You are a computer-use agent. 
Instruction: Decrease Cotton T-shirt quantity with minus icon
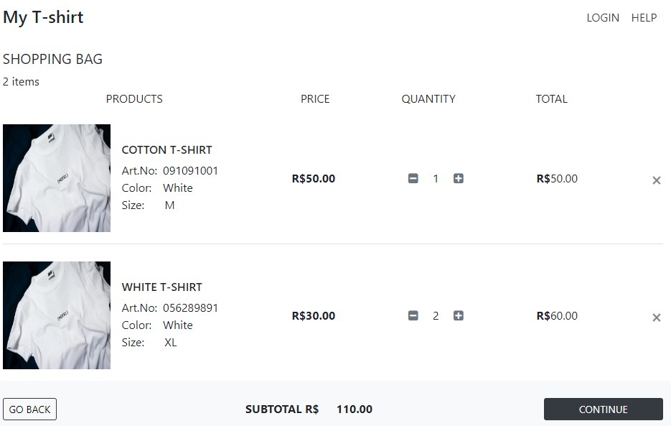pos(413,179)
